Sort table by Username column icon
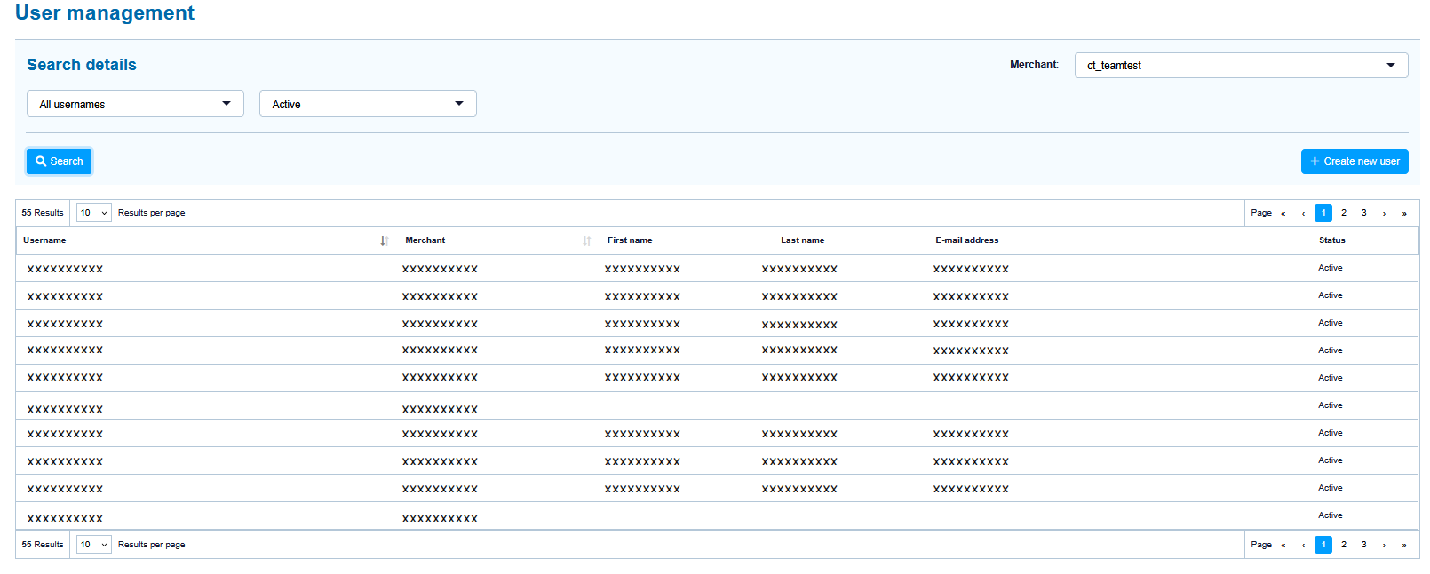Screen dimensions: 1430x574 point(384,240)
